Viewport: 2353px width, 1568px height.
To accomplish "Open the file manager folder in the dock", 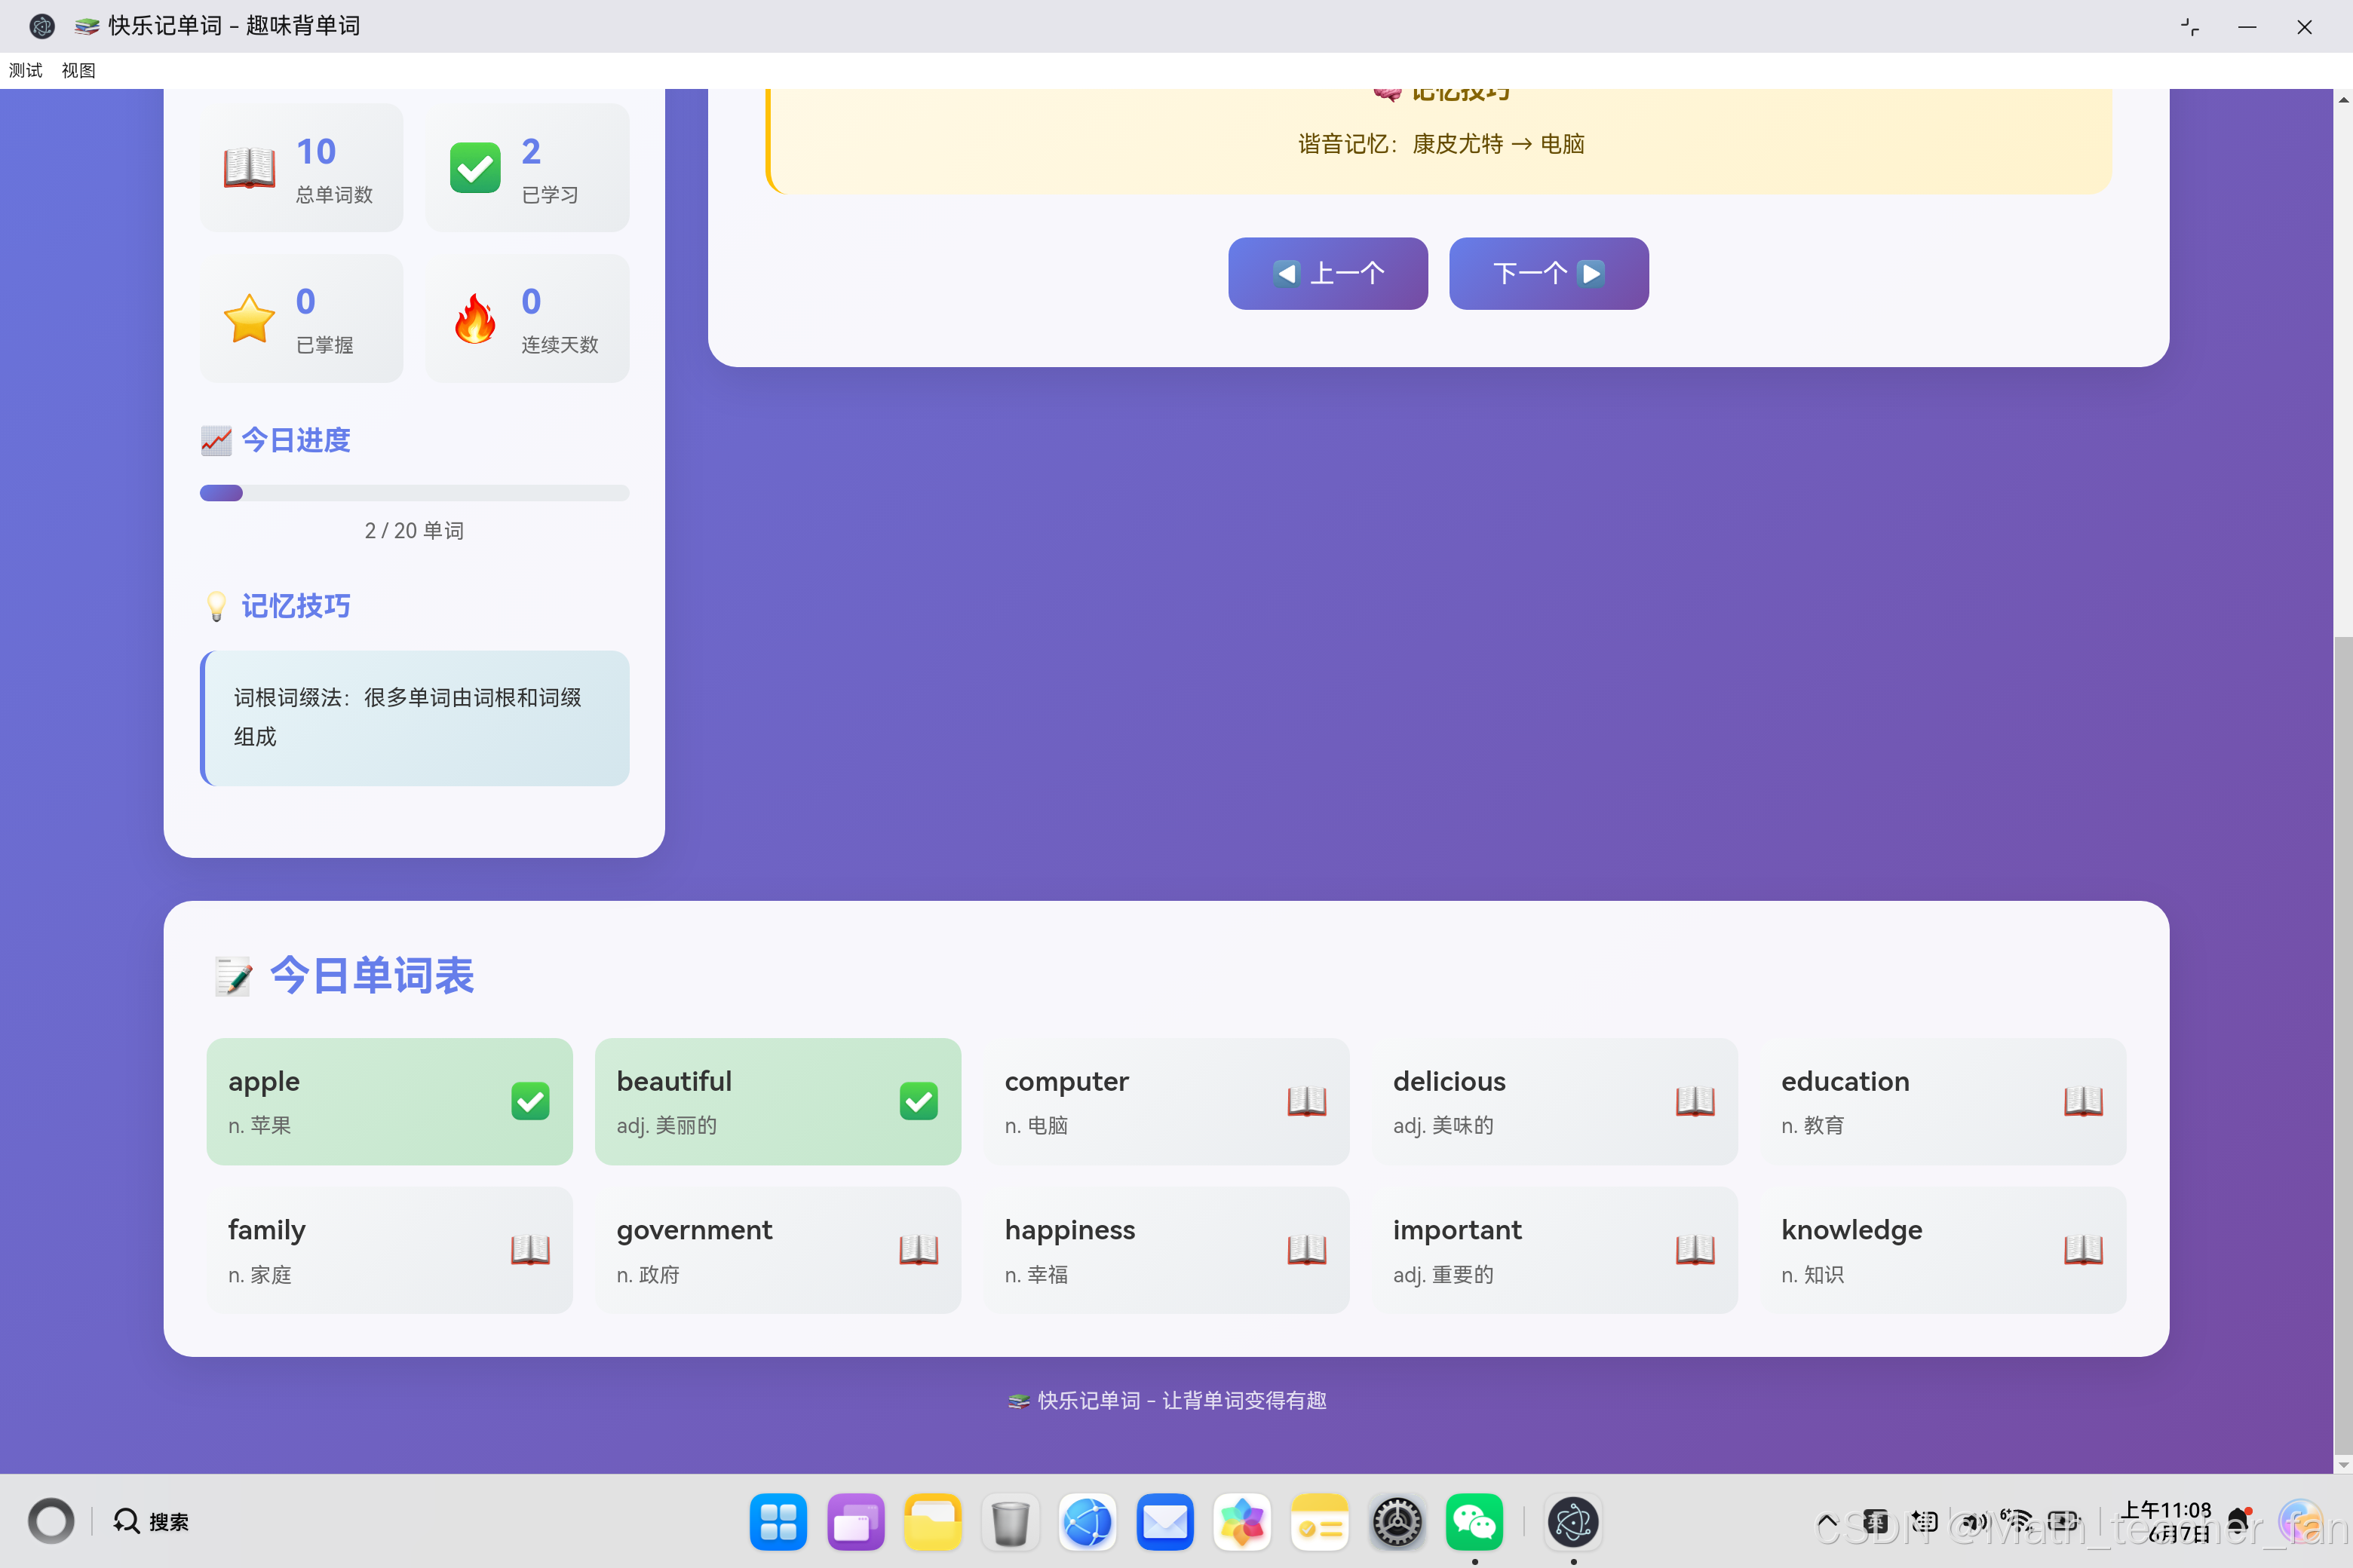I will pos(932,1522).
